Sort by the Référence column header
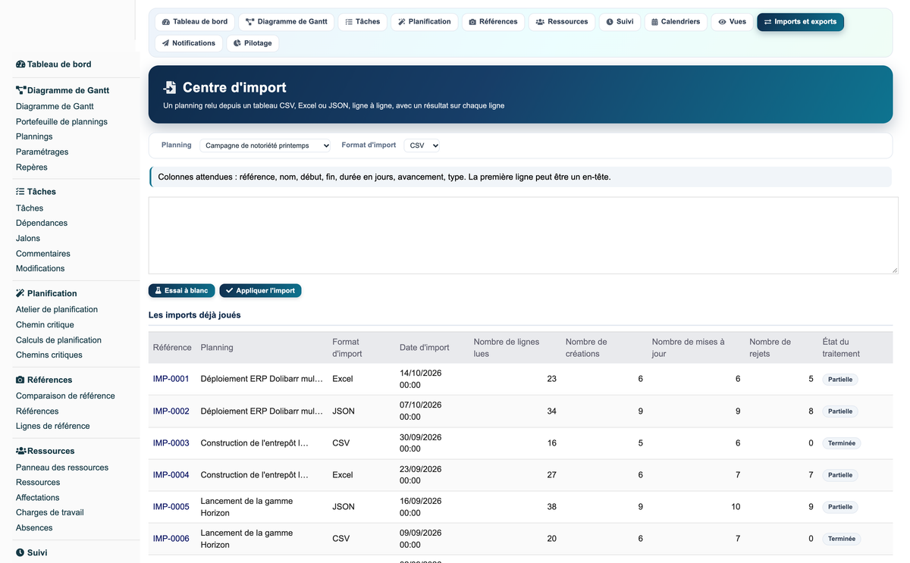The height and width of the screenshot is (563, 910). click(172, 348)
